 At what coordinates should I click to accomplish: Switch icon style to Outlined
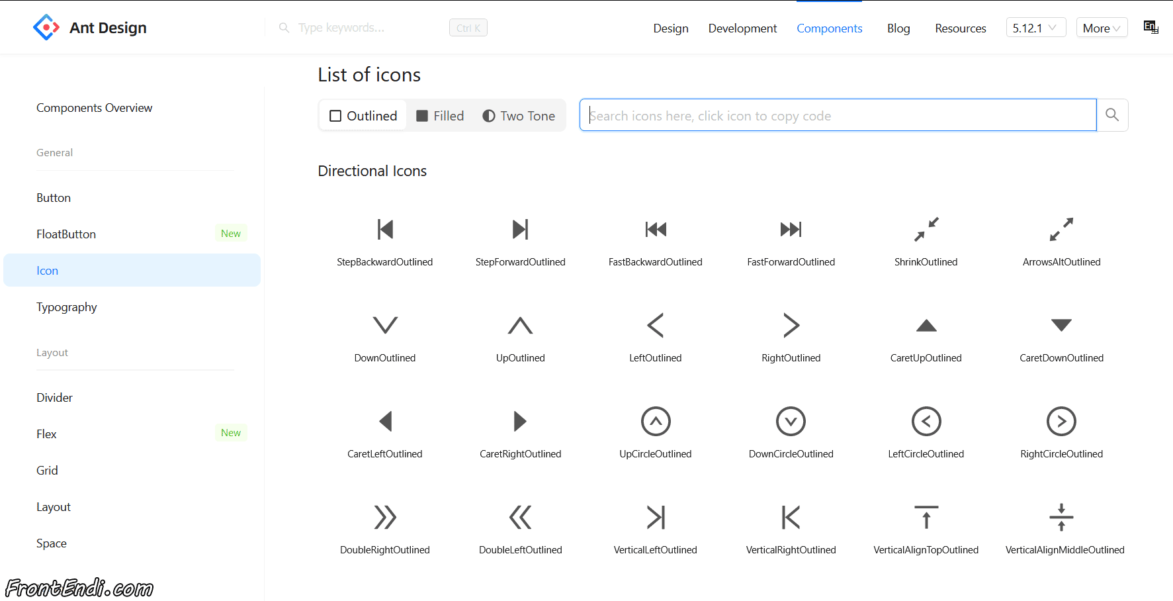pos(363,116)
